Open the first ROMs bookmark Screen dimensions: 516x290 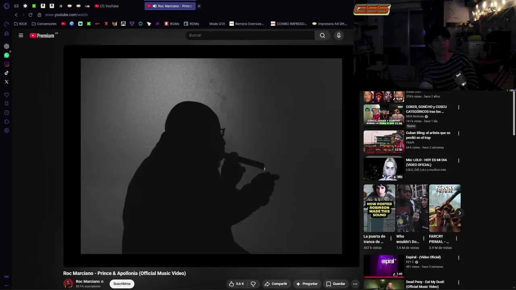coord(172,24)
